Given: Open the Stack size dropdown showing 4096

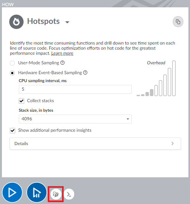Looking at the screenshot, I should [75, 119].
